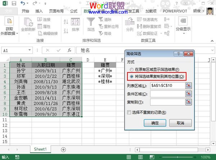The height and width of the screenshot is (160, 216).
Task: Open Customize Quick Access Toolbar dropdown
Action: click(x=45, y=4)
